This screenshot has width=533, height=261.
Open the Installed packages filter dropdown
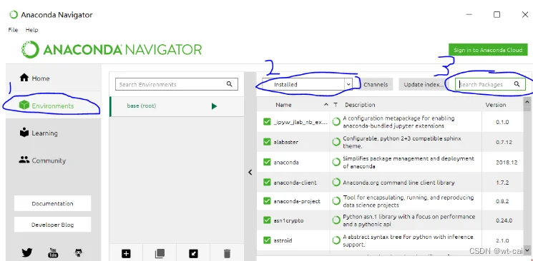pyautogui.click(x=308, y=84)
